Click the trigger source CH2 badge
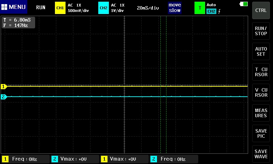This screenshot has width=273, height=164. (211, 11)
